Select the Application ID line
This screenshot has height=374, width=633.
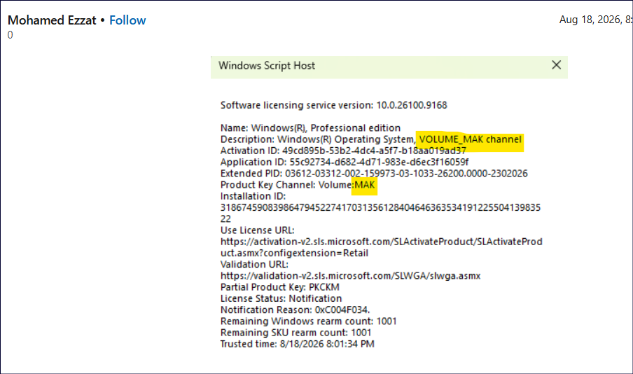(x=345, y=162)
